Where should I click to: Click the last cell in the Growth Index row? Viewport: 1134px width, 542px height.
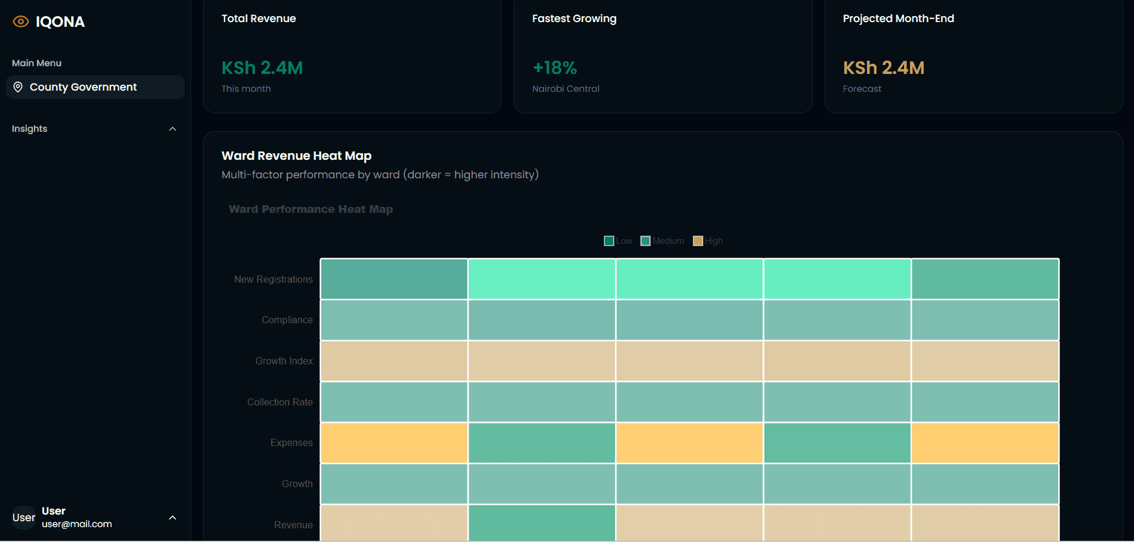tap(985, 361)
